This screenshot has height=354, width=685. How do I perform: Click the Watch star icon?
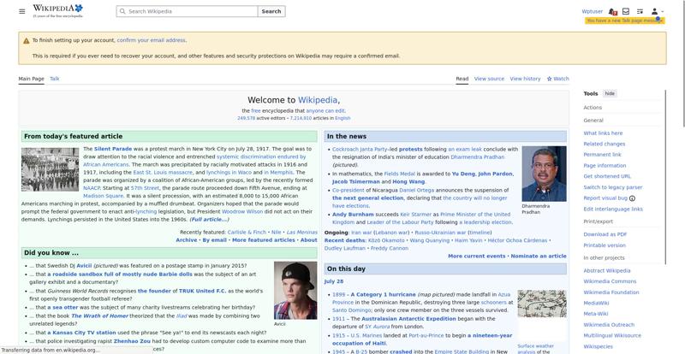[549, 79]
